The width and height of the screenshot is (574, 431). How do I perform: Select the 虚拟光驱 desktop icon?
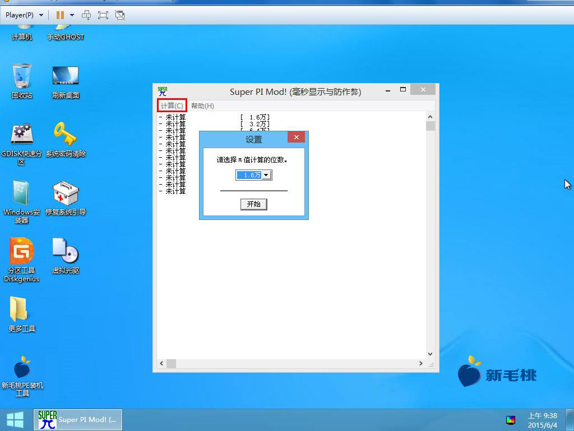click(x=66, y=256)
